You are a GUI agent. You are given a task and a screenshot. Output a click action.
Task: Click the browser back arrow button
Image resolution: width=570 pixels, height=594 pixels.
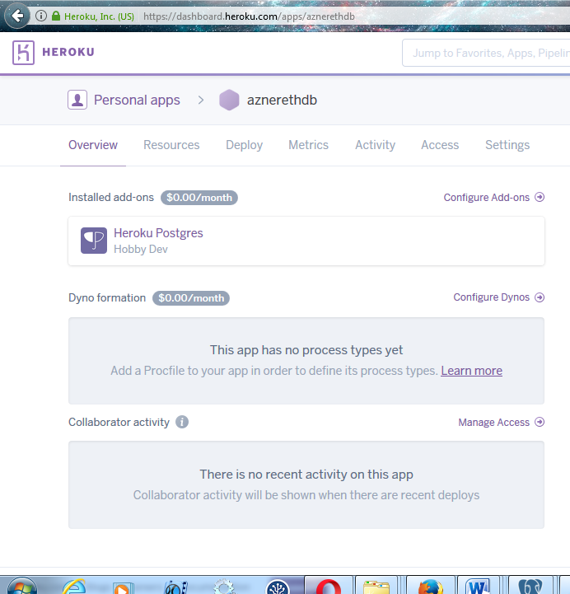(x=17, y=16)
